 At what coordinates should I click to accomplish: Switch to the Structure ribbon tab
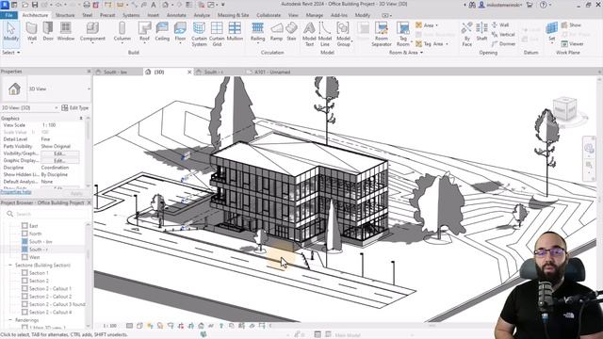(65, 15)
